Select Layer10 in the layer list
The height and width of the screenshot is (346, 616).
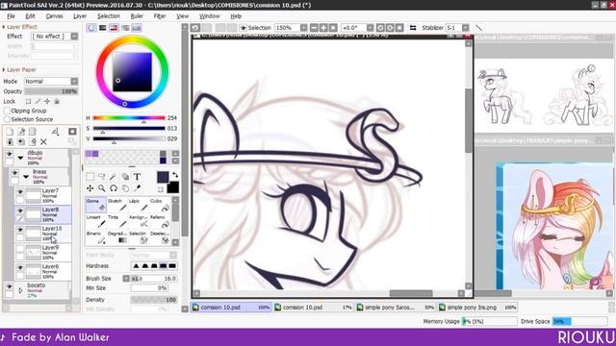click(43, 234)
